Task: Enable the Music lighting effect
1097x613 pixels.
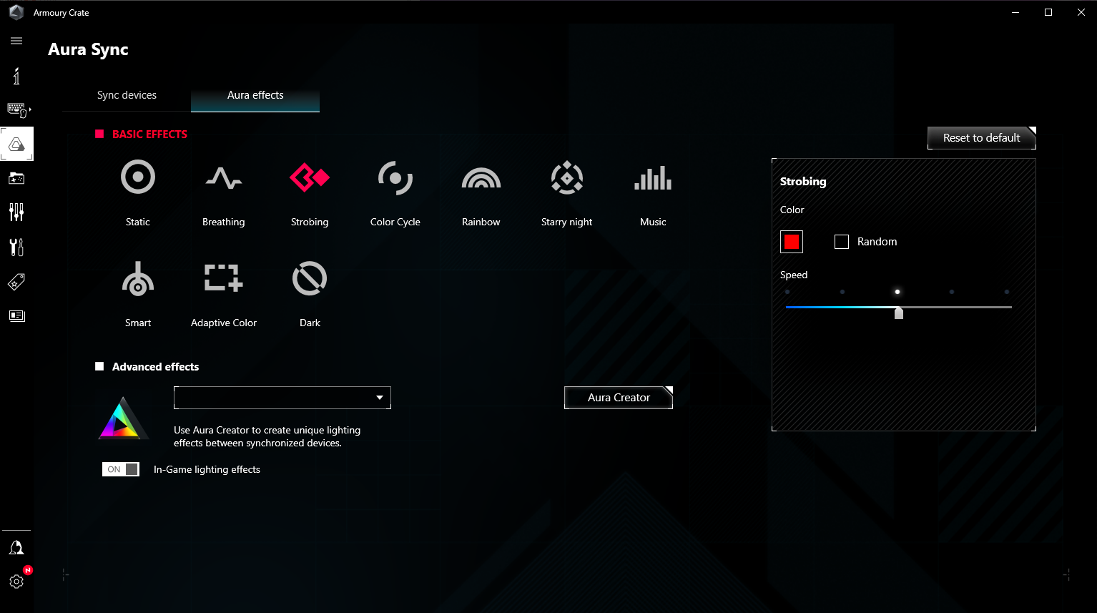Action: coord(652,193)
